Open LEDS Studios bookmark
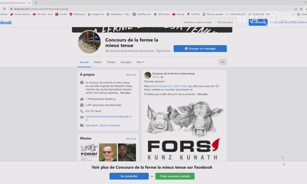Viewport: 307px width, 184px height. coord(162,14)
